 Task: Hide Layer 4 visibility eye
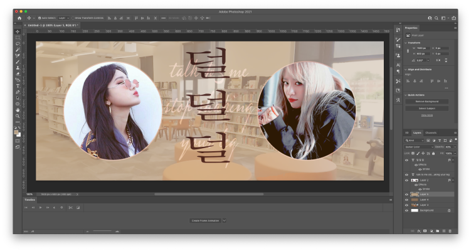[x=407, y=200]
